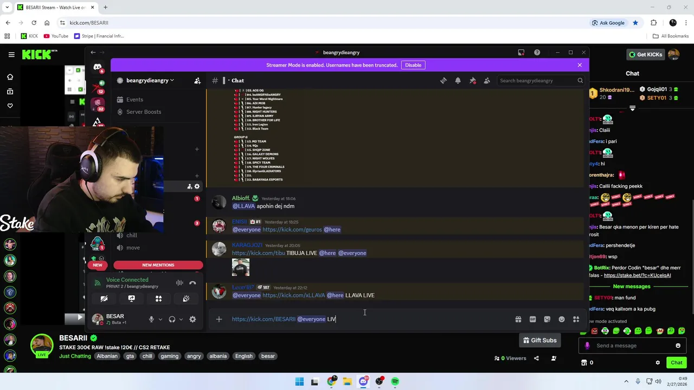Open kick.com/geuros link in chat

click(292, 230)
